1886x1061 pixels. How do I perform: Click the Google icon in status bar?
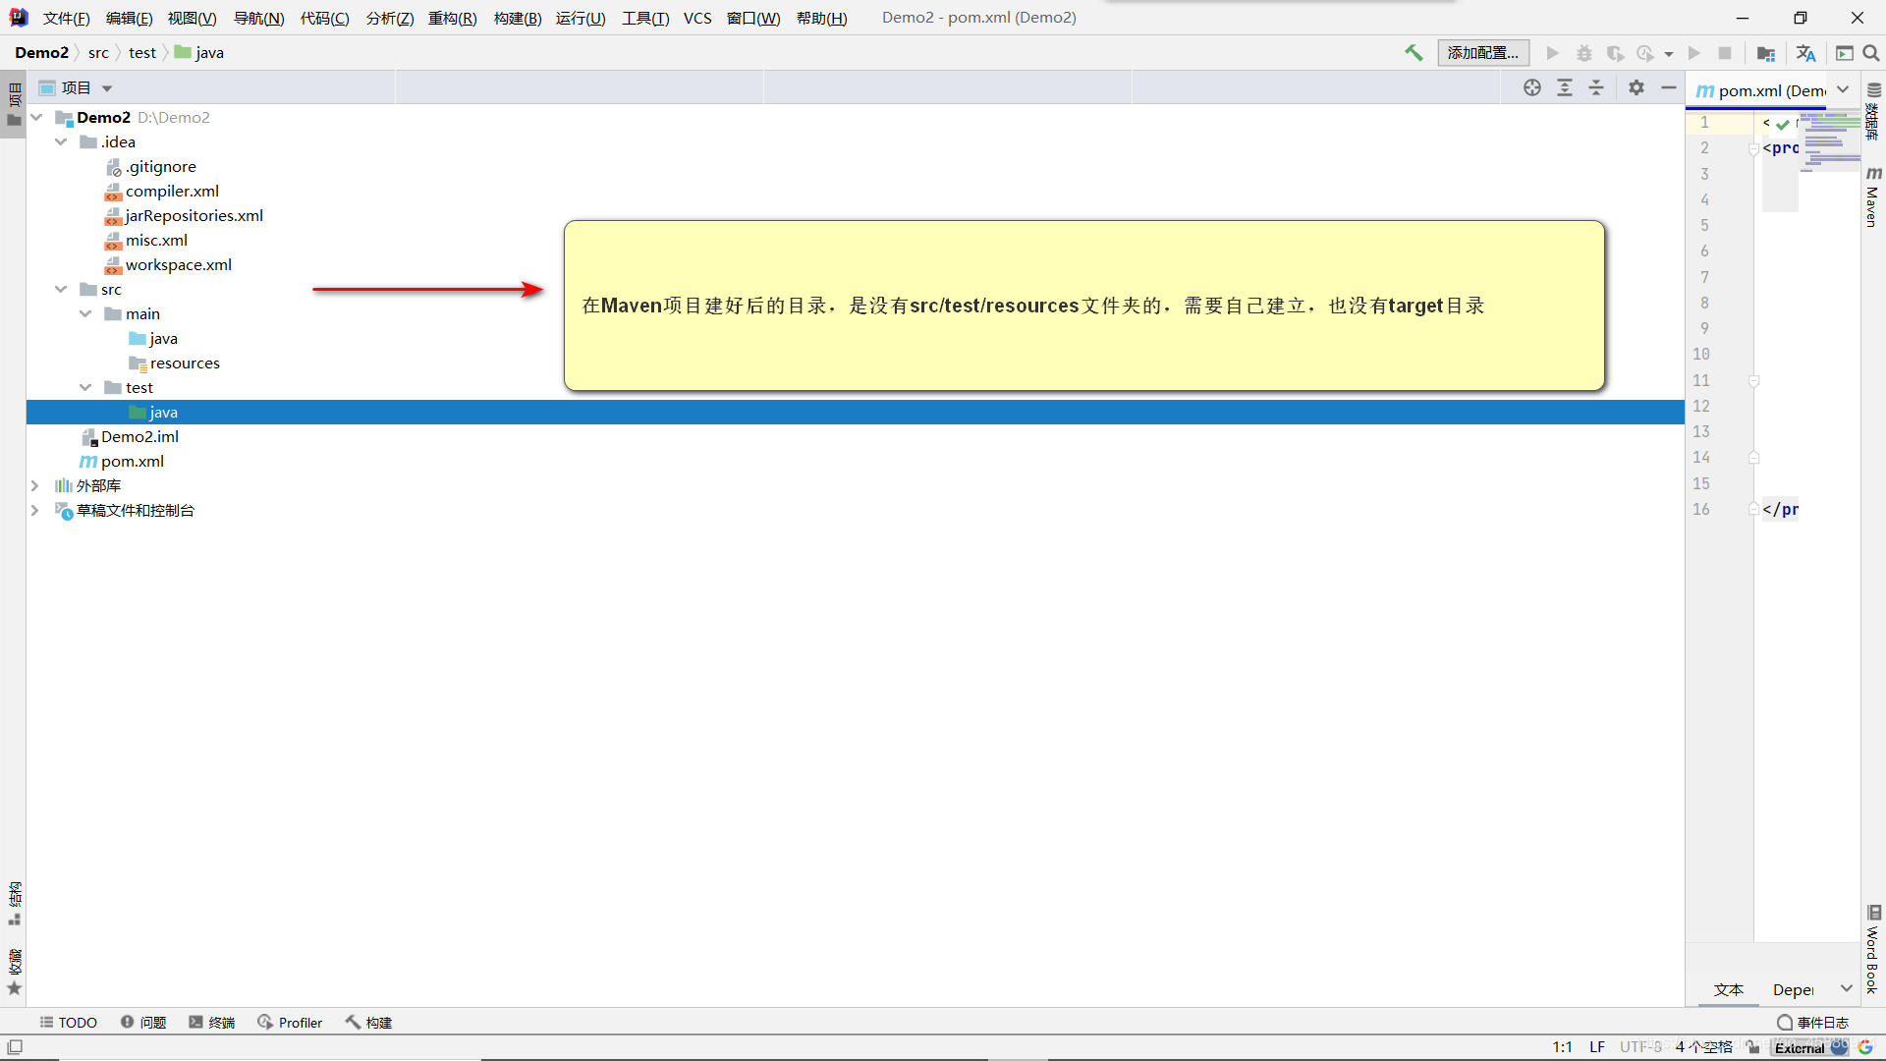point(1864,1047)
